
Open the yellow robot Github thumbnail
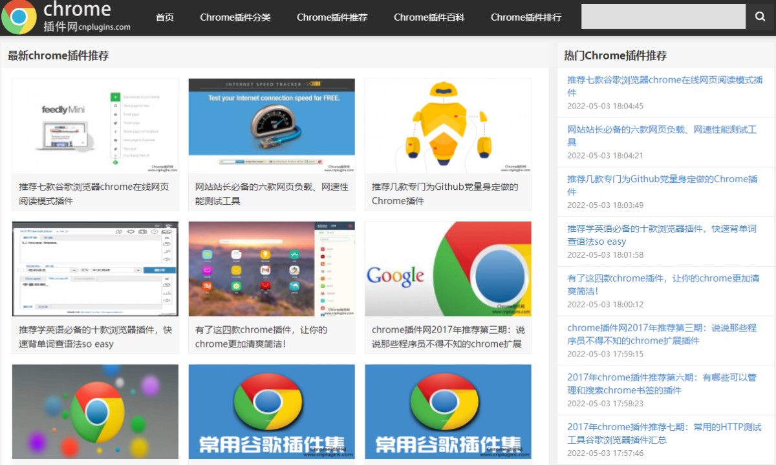point(448,126)
